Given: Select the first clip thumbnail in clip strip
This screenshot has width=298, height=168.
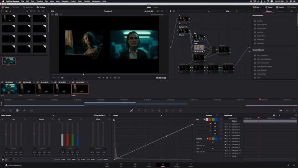Looking at the screenshot, I should (x=9, y=89).
